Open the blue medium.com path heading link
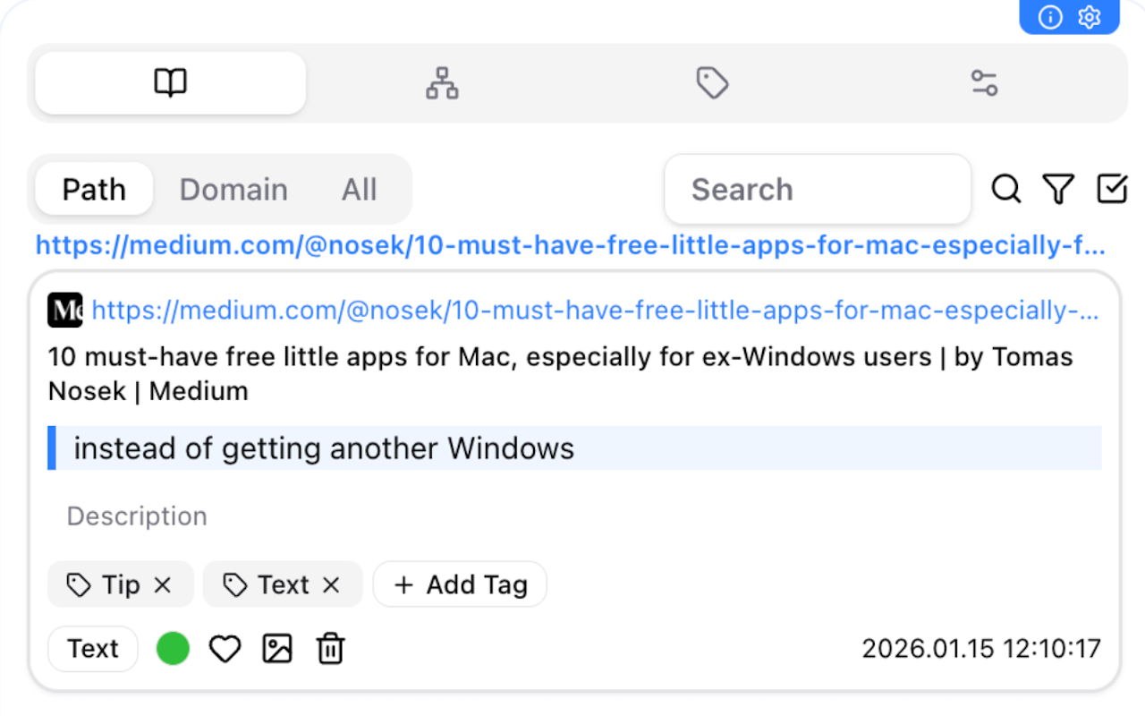Viewport: 1145px width, 716px height. click(571, 245)
